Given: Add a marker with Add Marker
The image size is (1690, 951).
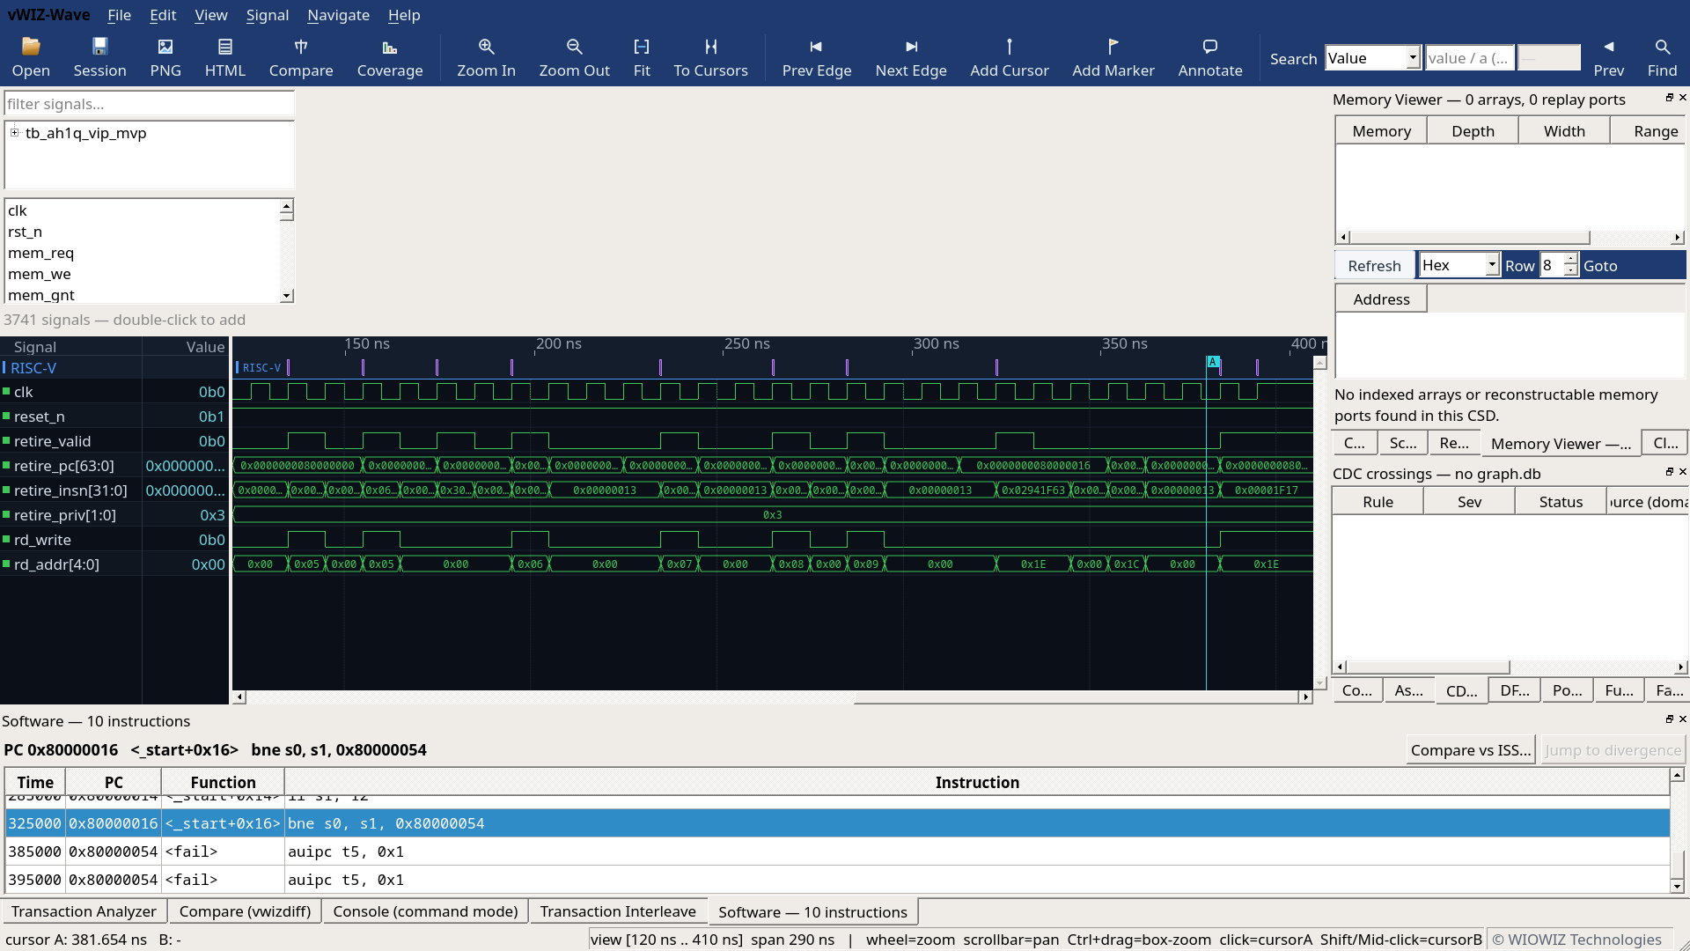Looking at the screenshot, I should click(1113, 58).
